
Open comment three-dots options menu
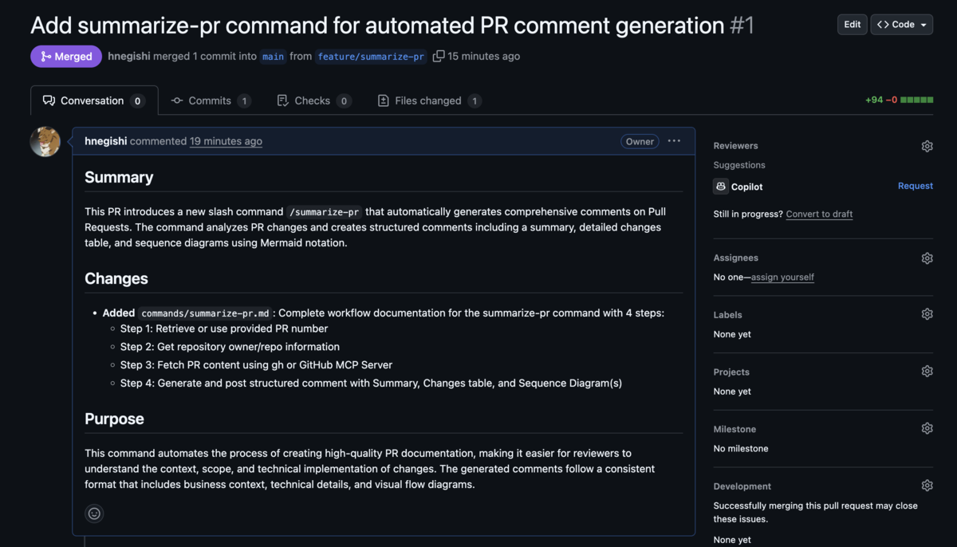[674, 141]
